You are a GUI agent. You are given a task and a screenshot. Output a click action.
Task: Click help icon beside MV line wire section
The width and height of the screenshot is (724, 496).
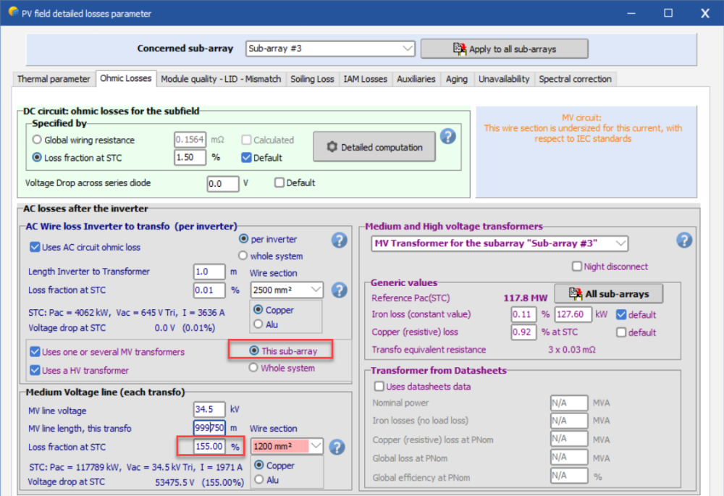click(x=336, y=447)
